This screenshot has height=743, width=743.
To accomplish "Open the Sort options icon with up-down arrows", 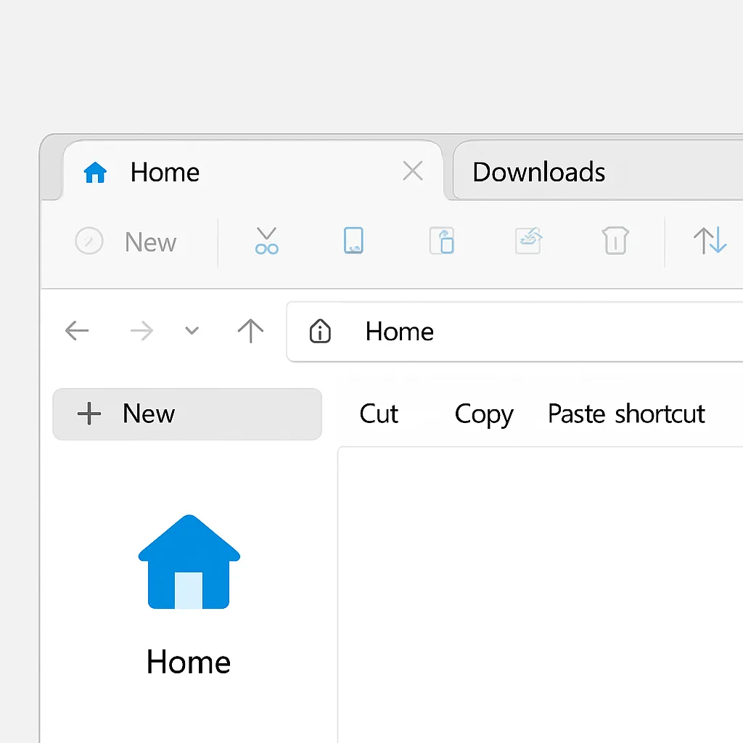I will point(710,241).
